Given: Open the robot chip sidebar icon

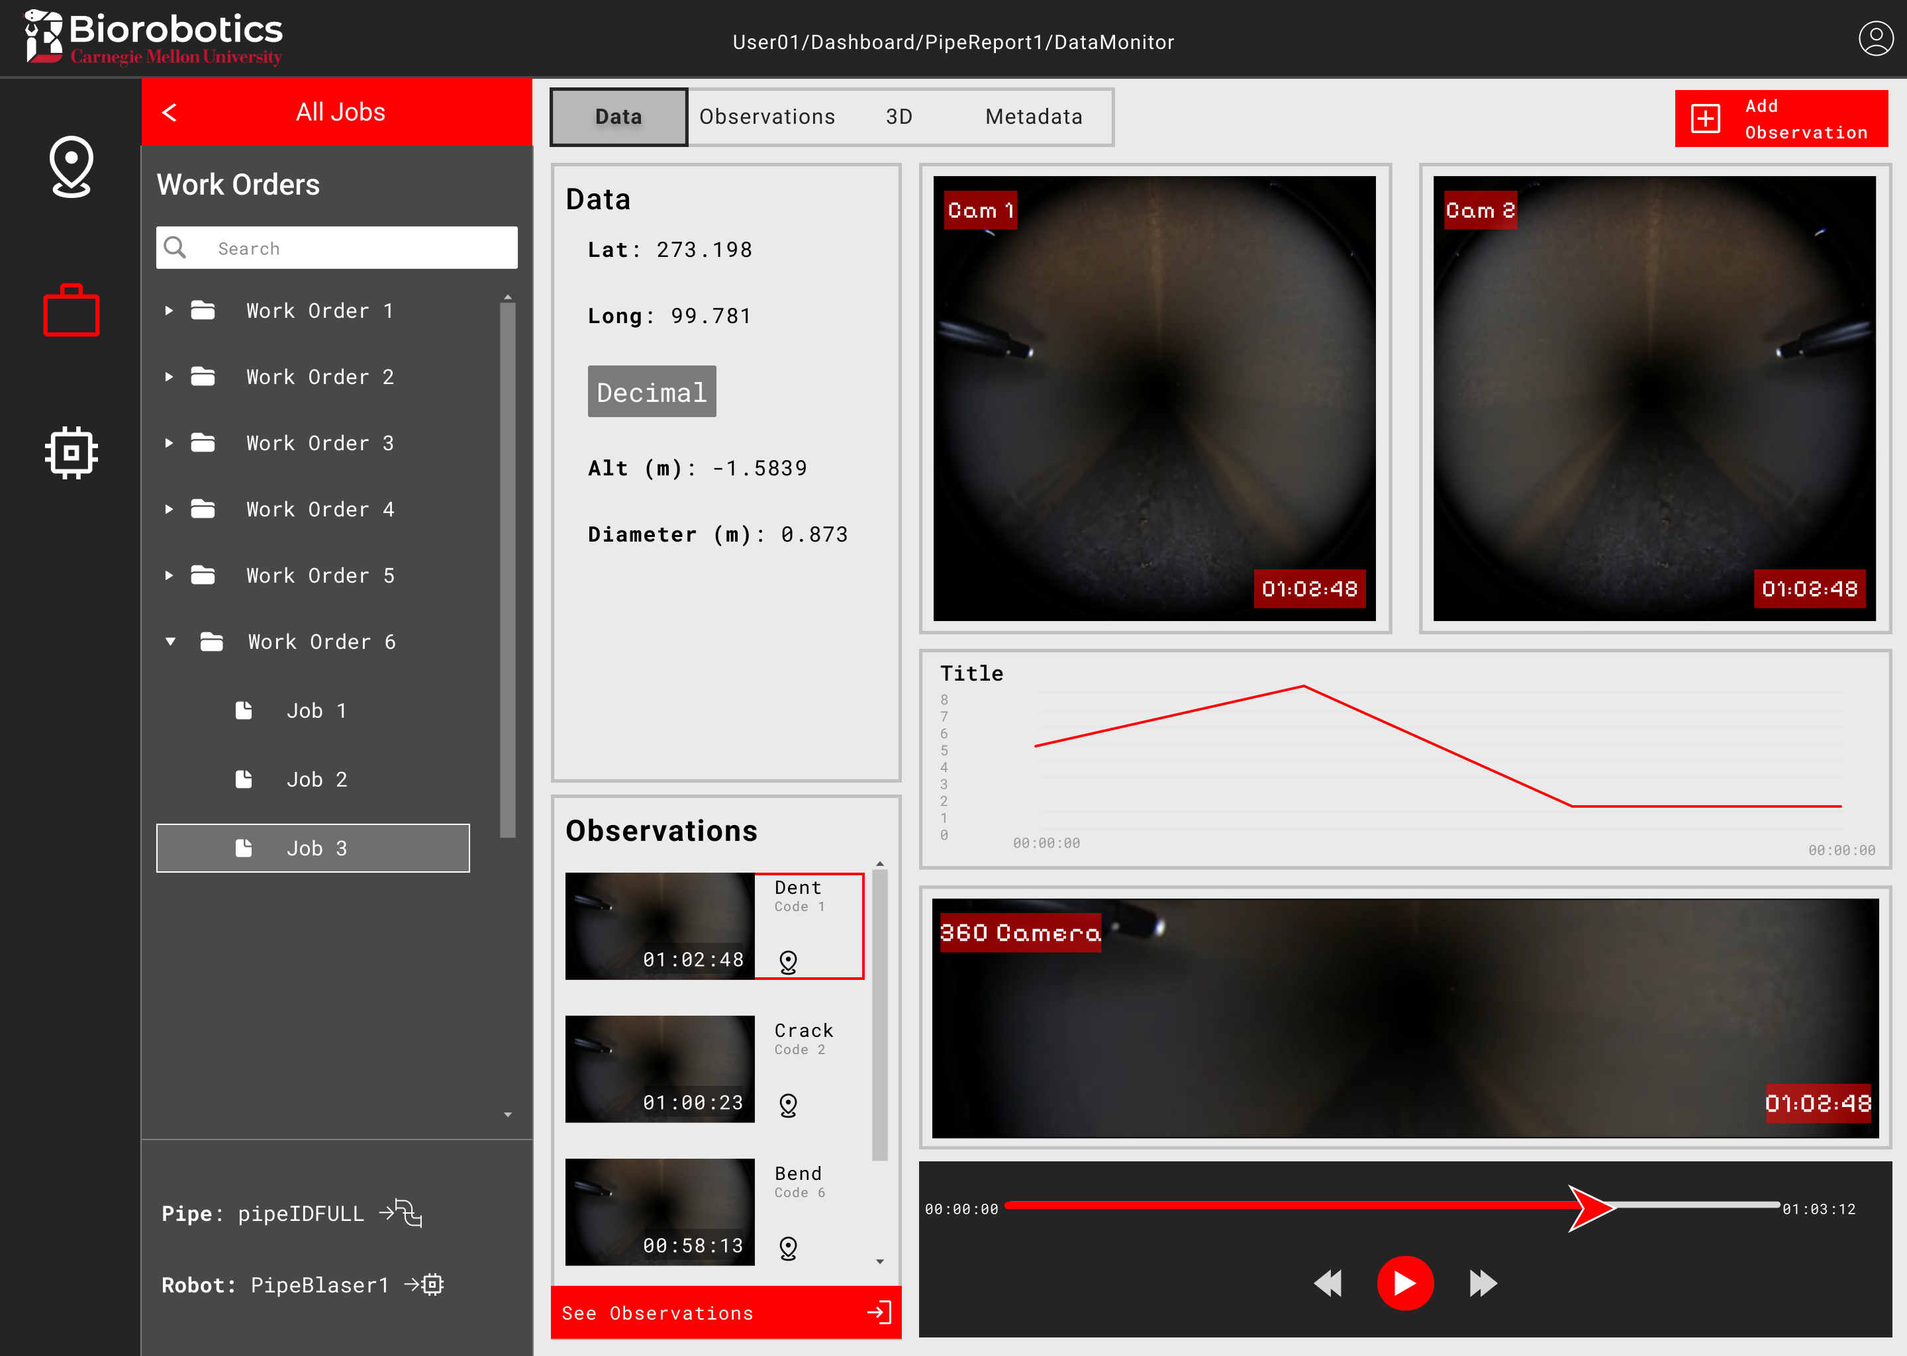Looking at the screenshot, I should click(x=71, y=453).
